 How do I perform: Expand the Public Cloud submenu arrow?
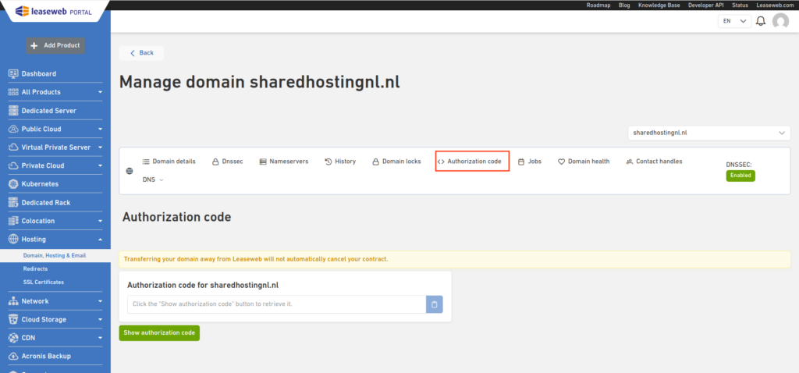click(101, 129)
